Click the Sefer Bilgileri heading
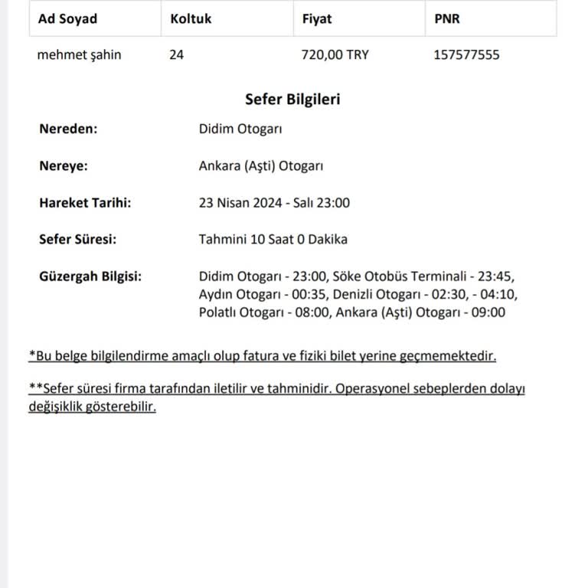This screenshot has width=588, height=588. 292,100
